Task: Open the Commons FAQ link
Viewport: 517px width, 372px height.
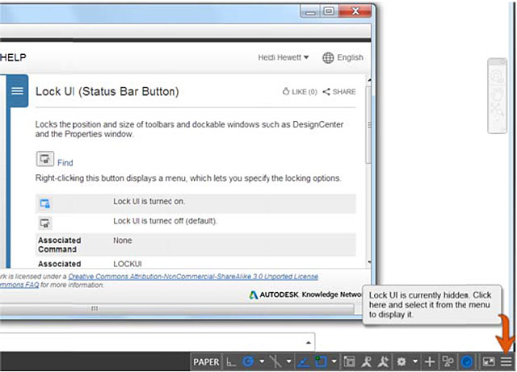Action: 19,285
